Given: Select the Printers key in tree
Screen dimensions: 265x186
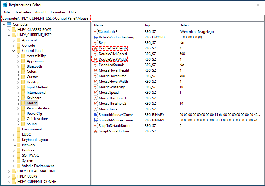Looking at the screenshot, I should coord(28,150).
